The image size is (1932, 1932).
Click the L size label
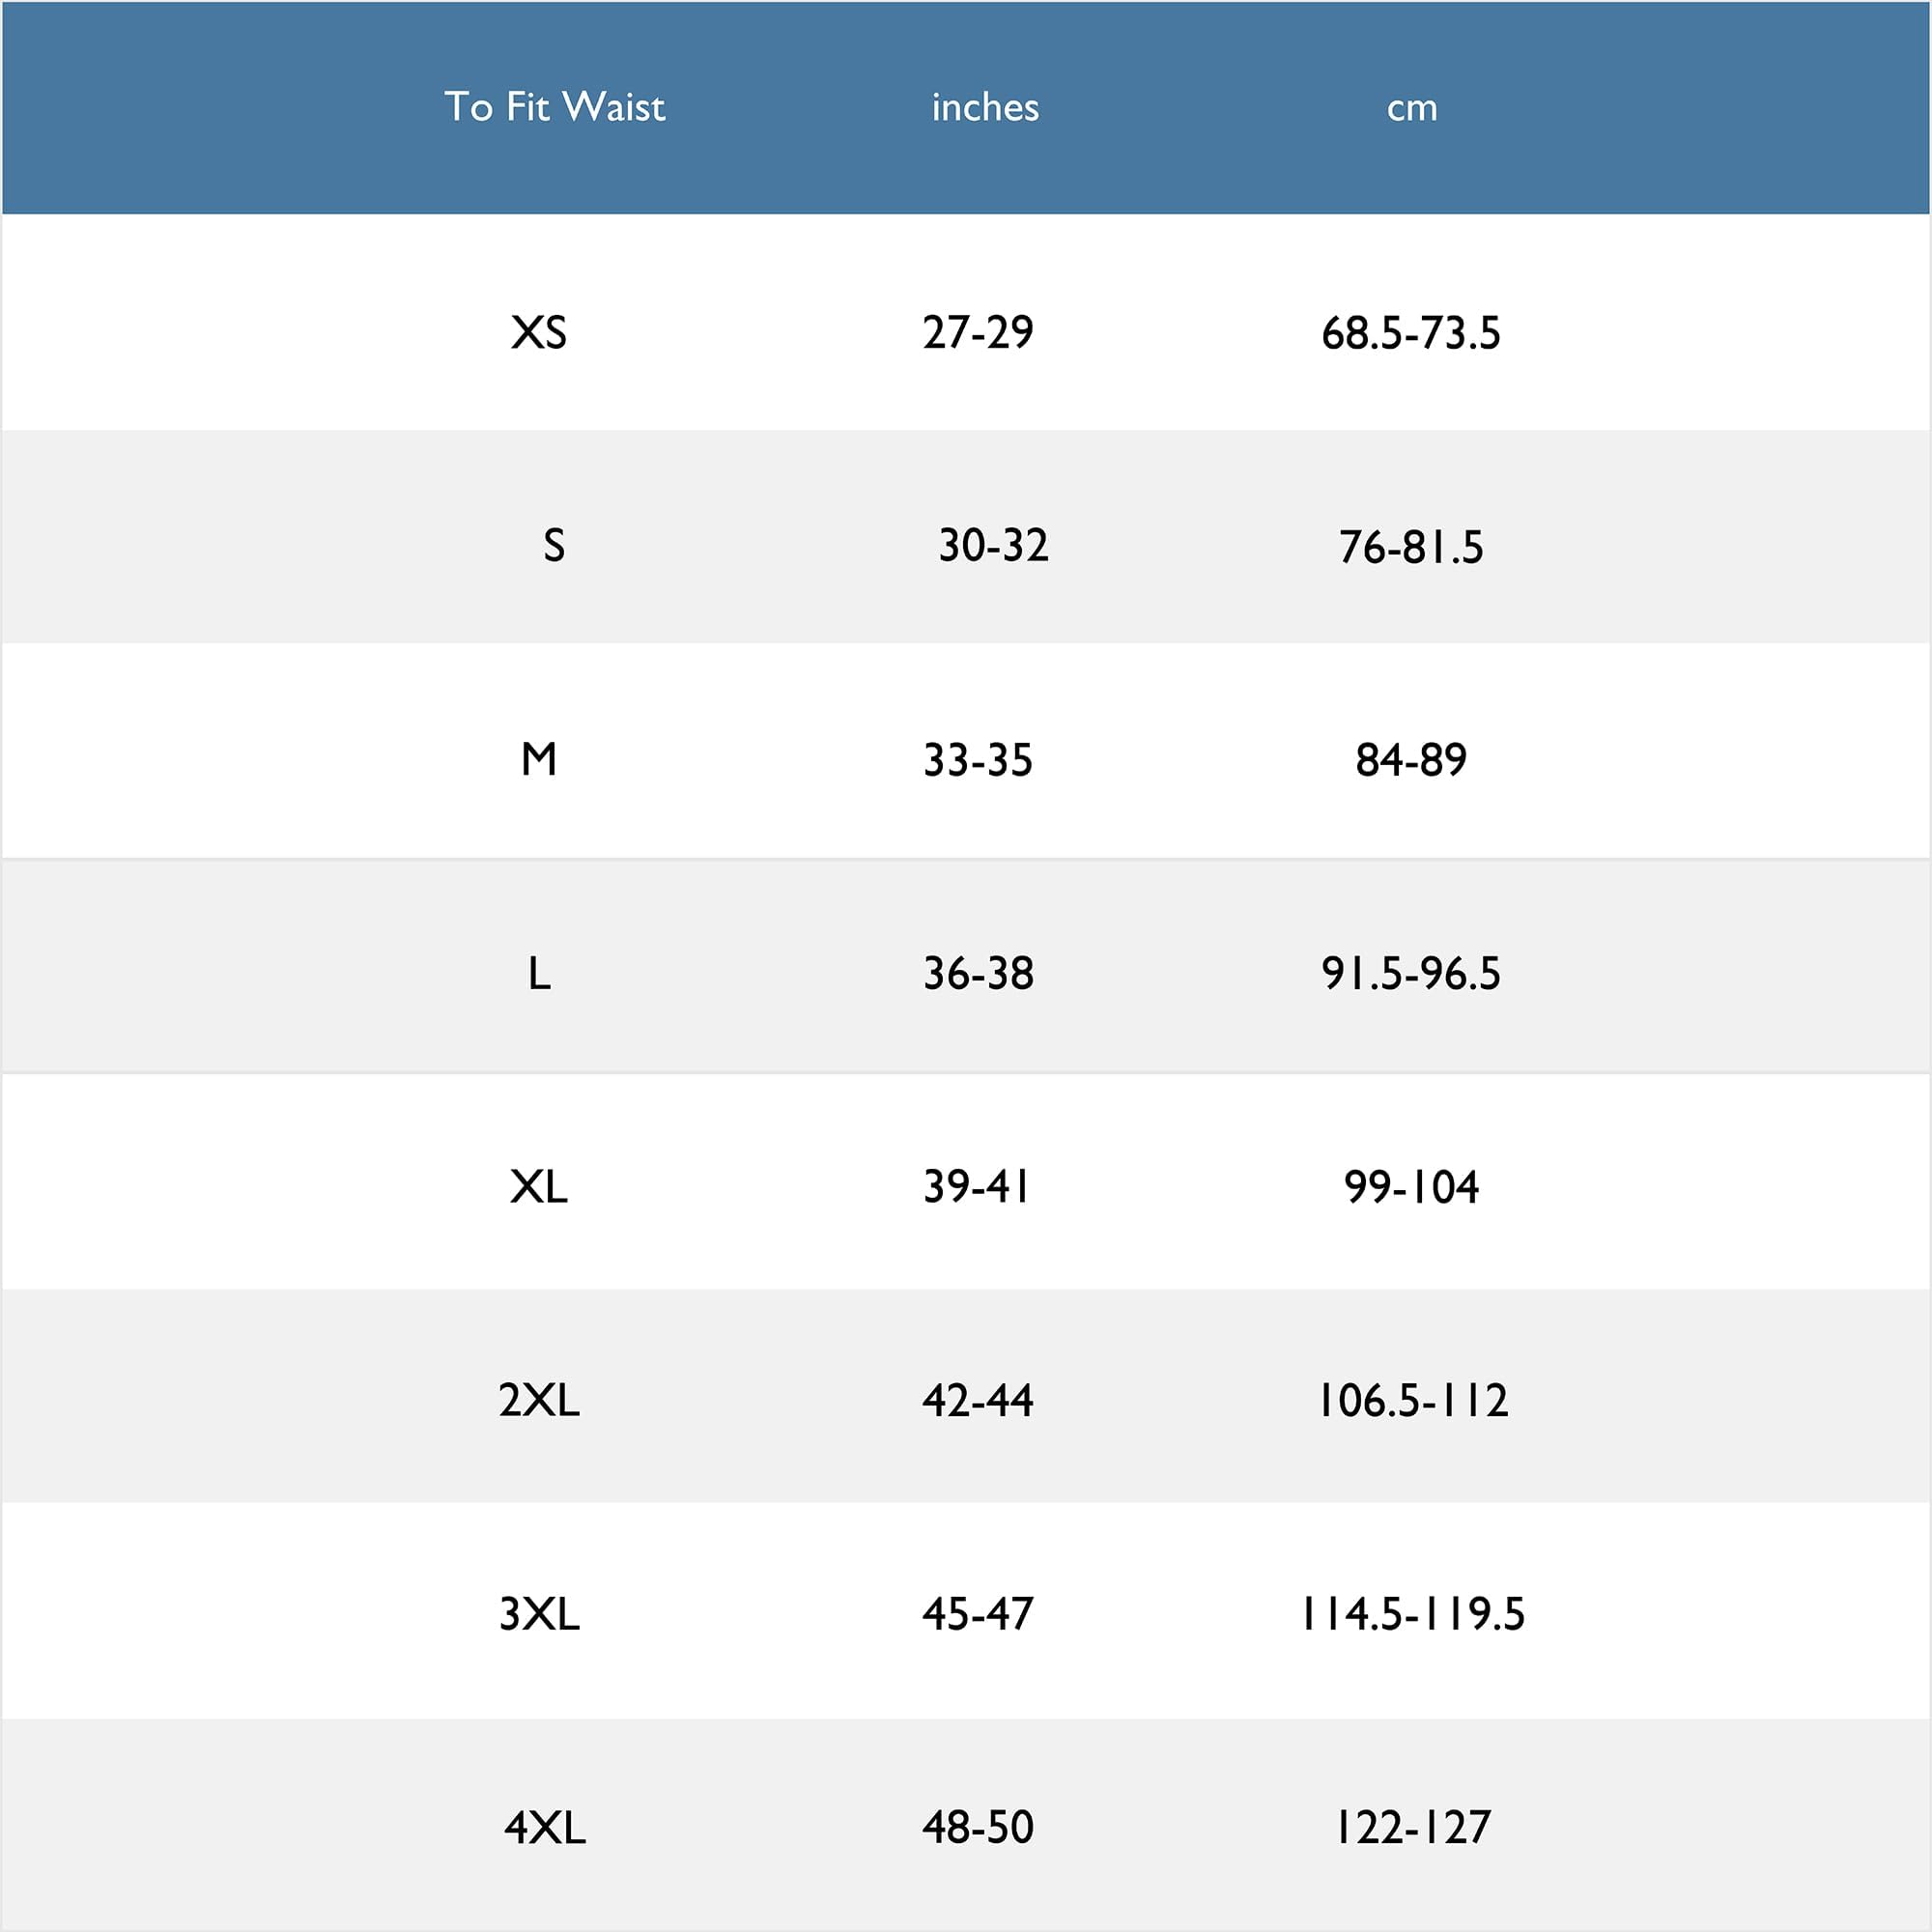pos(539,974)
